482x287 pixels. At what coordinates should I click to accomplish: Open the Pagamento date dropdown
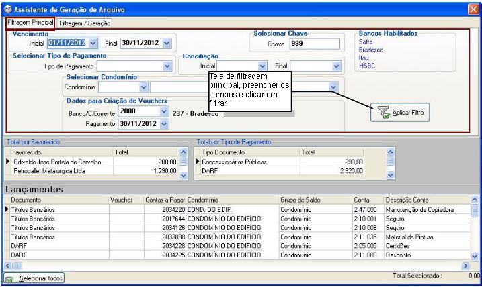(x=163, y=124)
